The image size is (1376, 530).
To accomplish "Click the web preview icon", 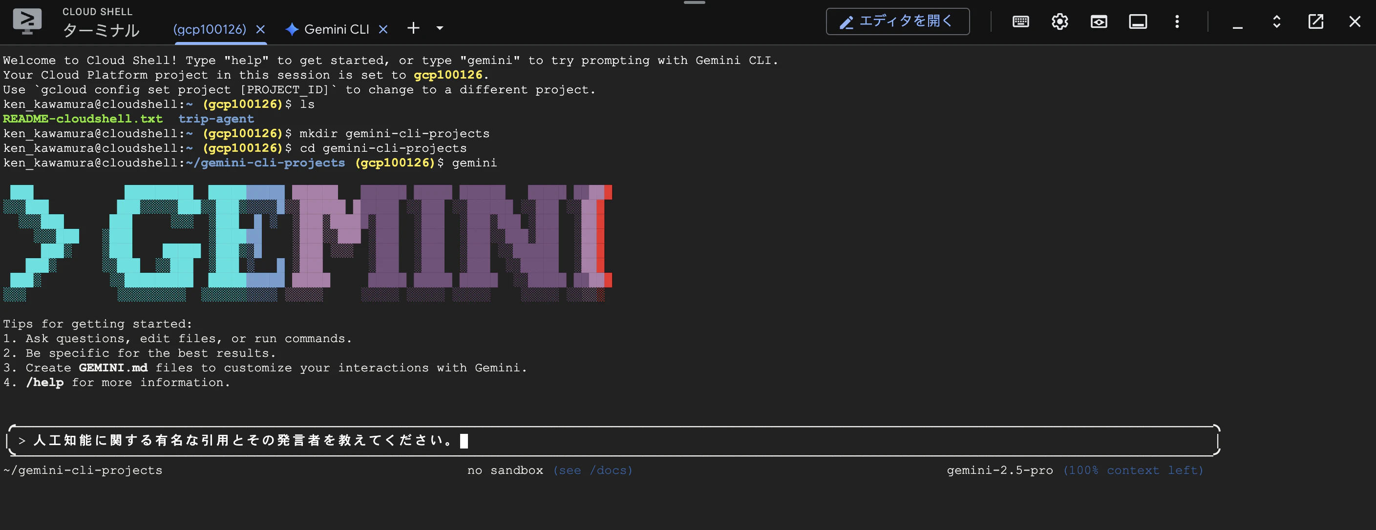I will point(1099,21).
